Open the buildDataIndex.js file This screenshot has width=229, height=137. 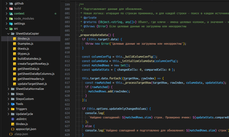pyautogui.click(x=29, y=59)
